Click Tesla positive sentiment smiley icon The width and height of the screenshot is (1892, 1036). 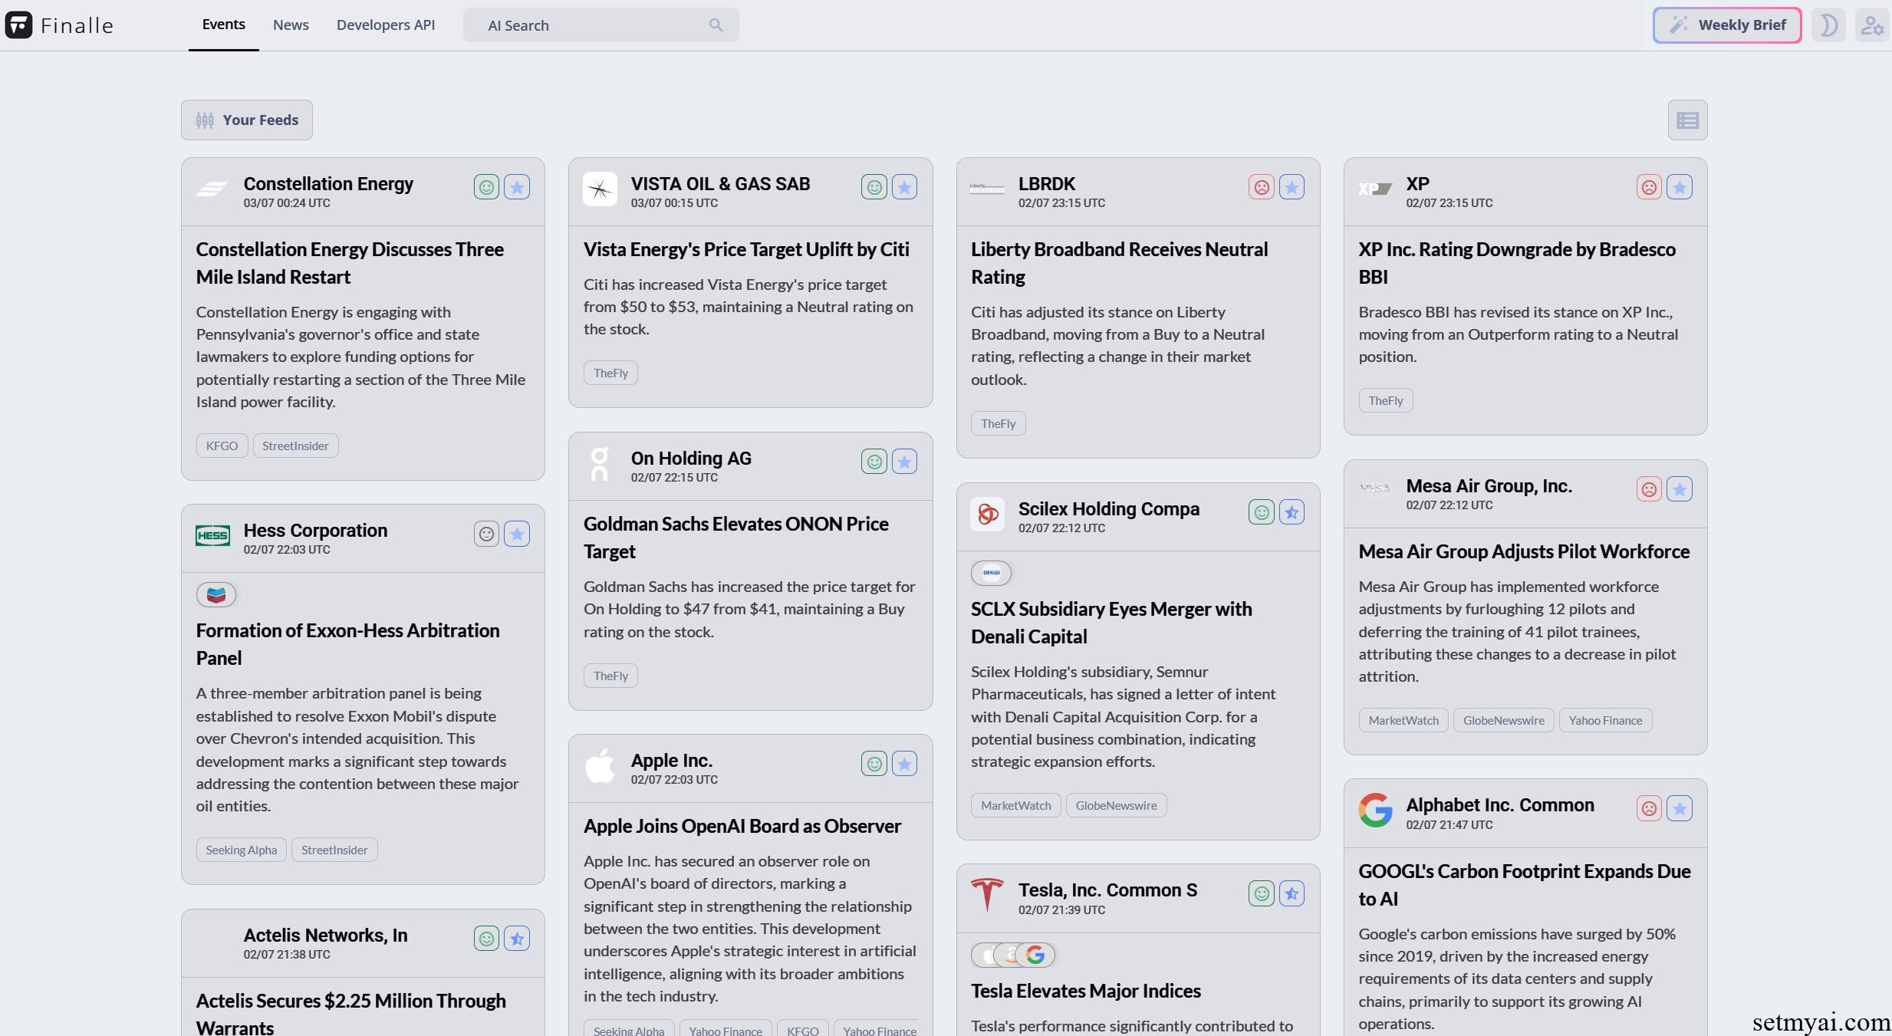pyautogui.click(x=1261, y=893)
